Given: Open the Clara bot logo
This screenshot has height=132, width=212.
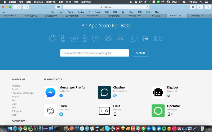Looking at the screenshot, I should 50,111.
